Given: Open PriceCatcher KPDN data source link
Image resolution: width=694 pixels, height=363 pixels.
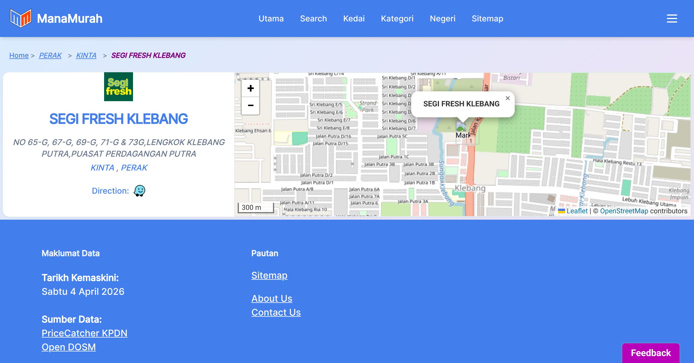Looking at the screenshot, I should [x=84, y=333].
